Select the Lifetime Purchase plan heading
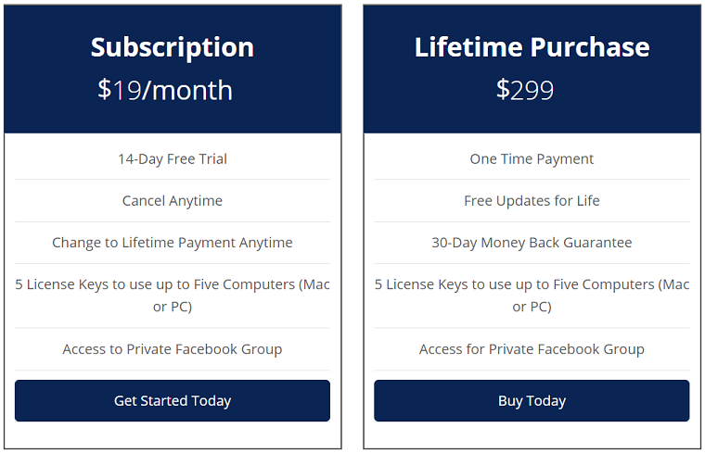This screenshot has width=705, height=453. (532, 47)
